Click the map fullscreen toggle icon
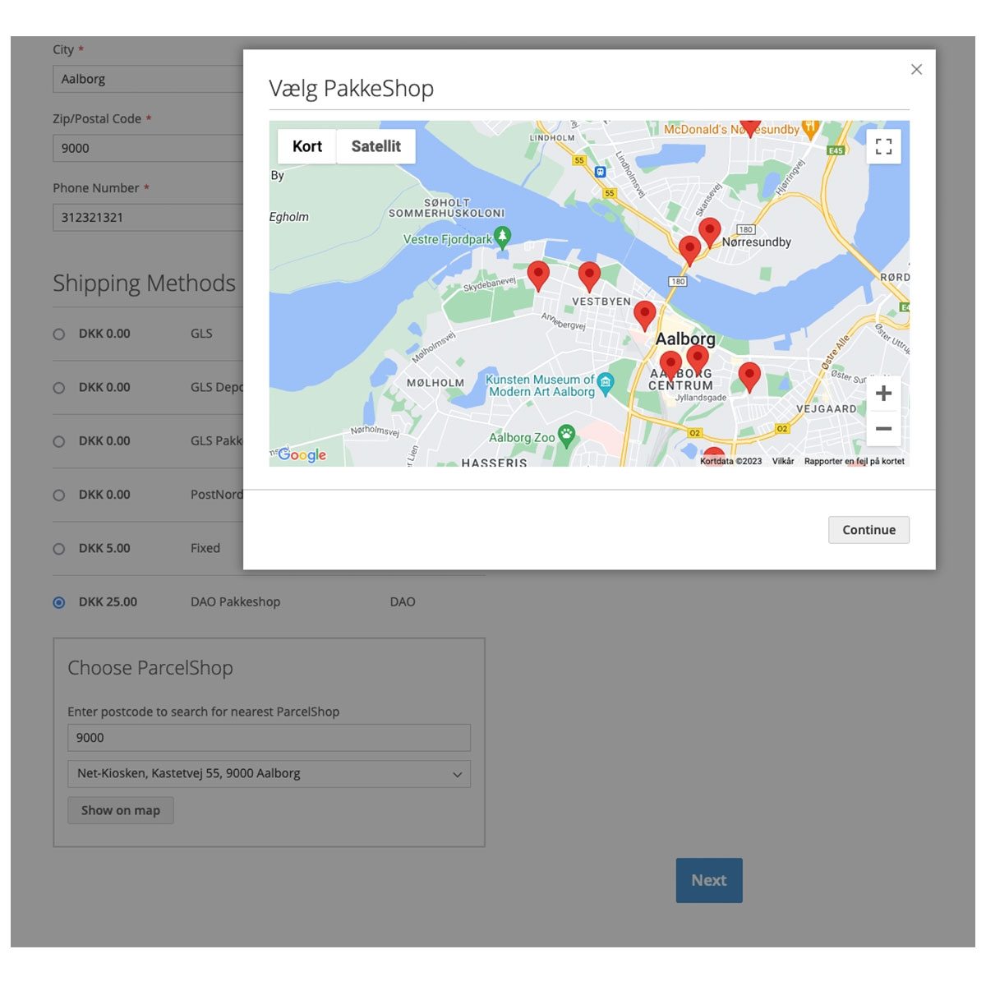 883,147
